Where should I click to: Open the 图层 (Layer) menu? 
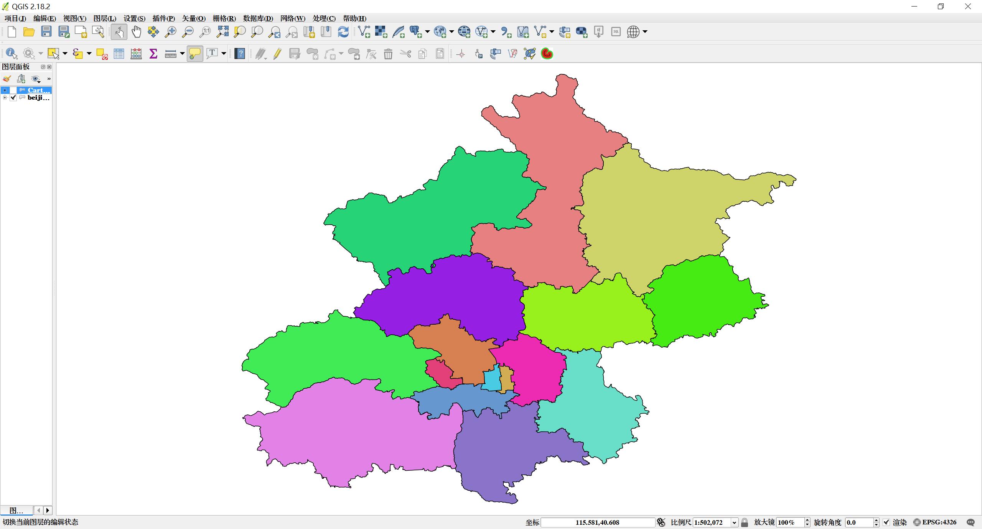coord(105,18)
